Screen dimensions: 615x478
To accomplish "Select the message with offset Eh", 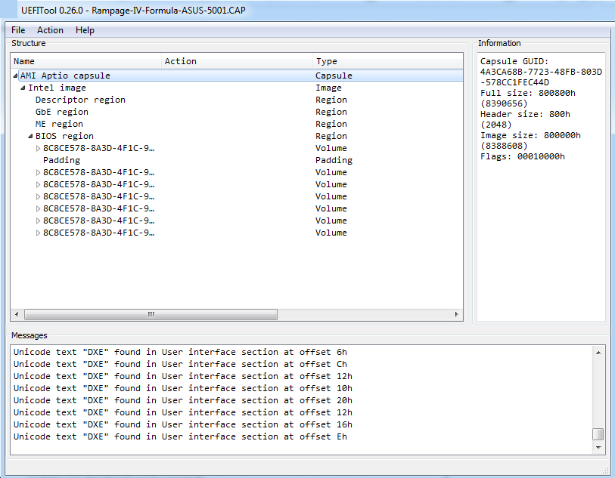I will pos(181,437).
